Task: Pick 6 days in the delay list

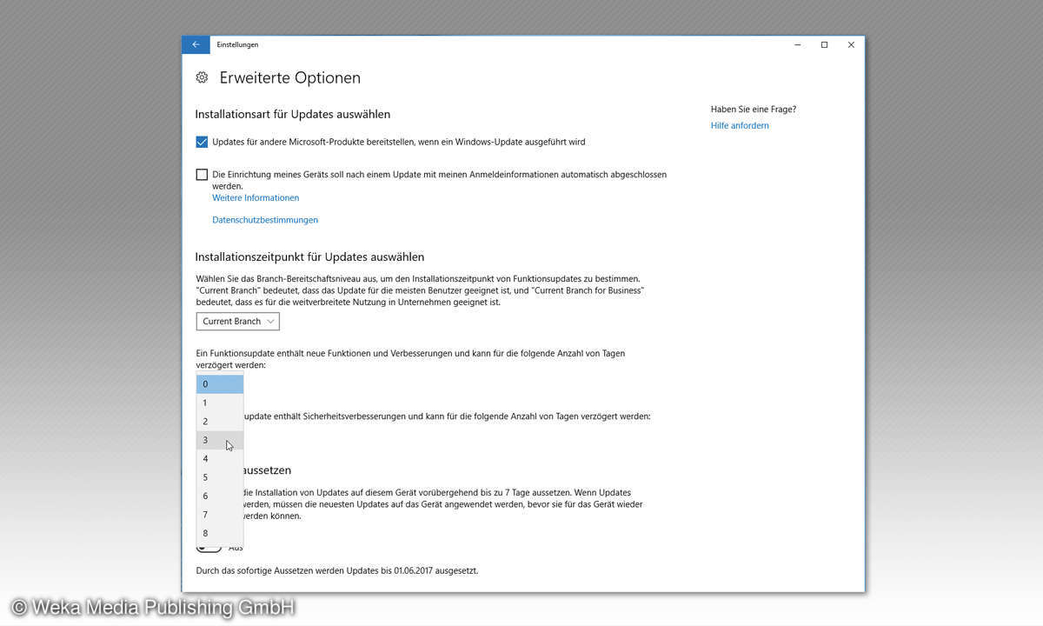Action: 220,496
